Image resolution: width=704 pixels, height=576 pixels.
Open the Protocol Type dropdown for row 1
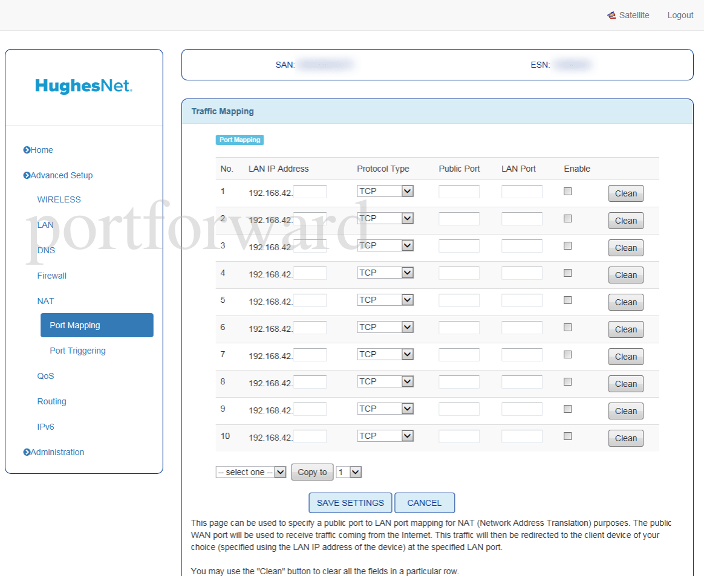(385, 190)
